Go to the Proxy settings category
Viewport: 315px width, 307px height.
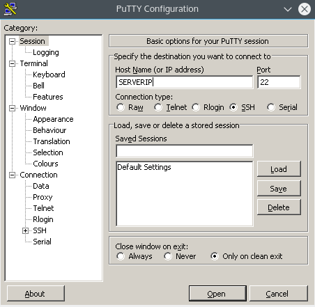tap(43, 197)
